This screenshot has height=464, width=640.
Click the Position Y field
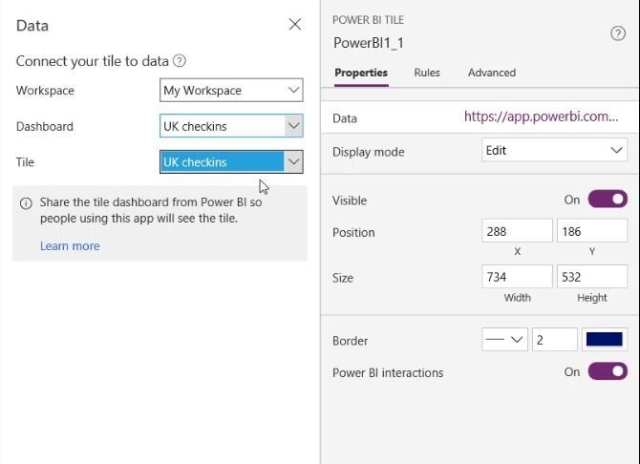592,231
